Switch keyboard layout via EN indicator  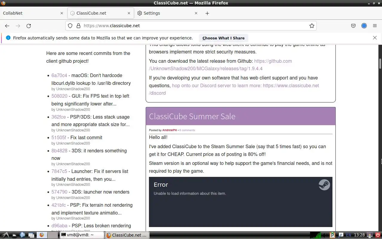tap(349, 235)
